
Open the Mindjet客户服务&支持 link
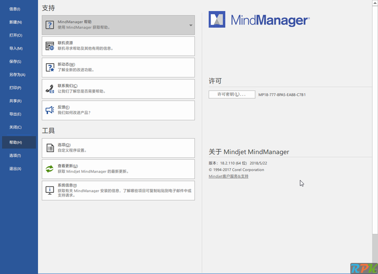pos(228,176)
